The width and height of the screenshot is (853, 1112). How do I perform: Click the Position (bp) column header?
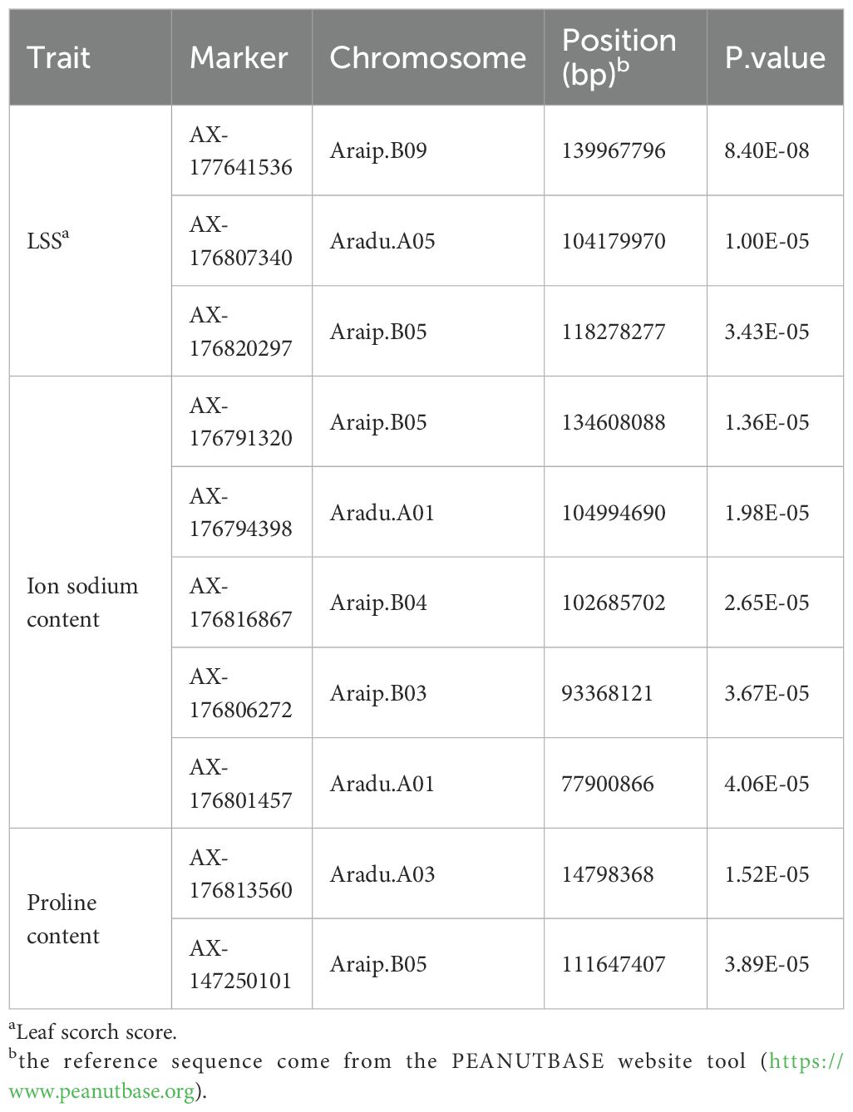pyautogui.click(x=619, y=57)
